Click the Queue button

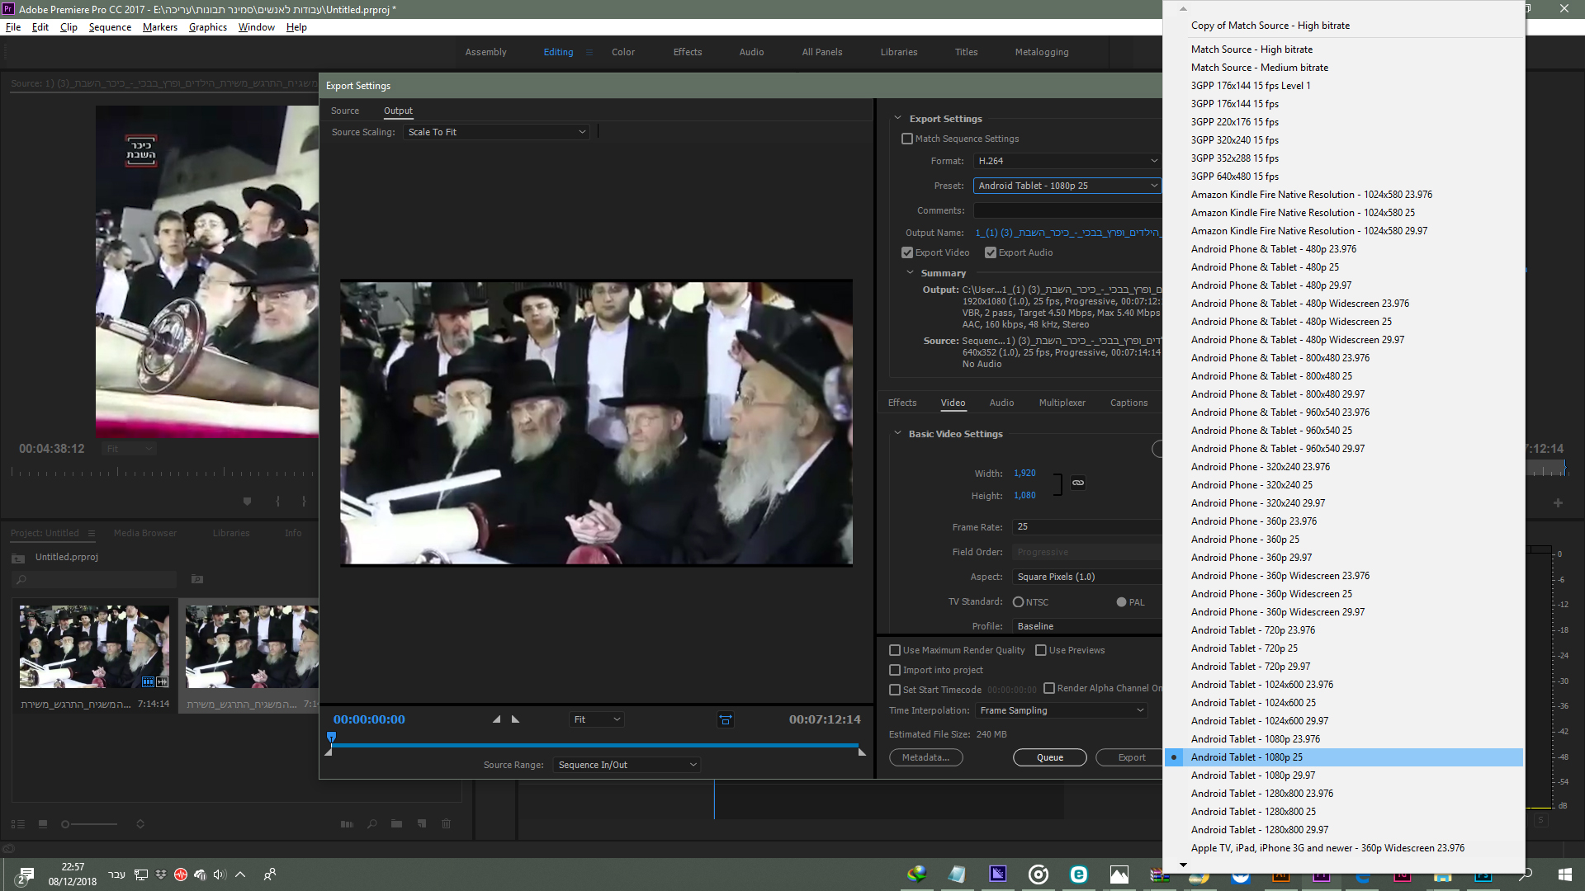pyautogui.click(x=1049, y=757)
